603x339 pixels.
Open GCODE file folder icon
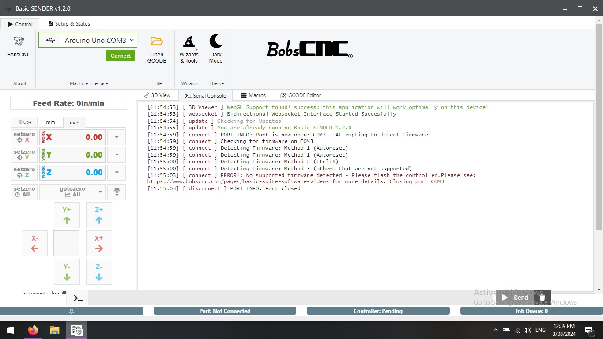click(x=157, y=41)
